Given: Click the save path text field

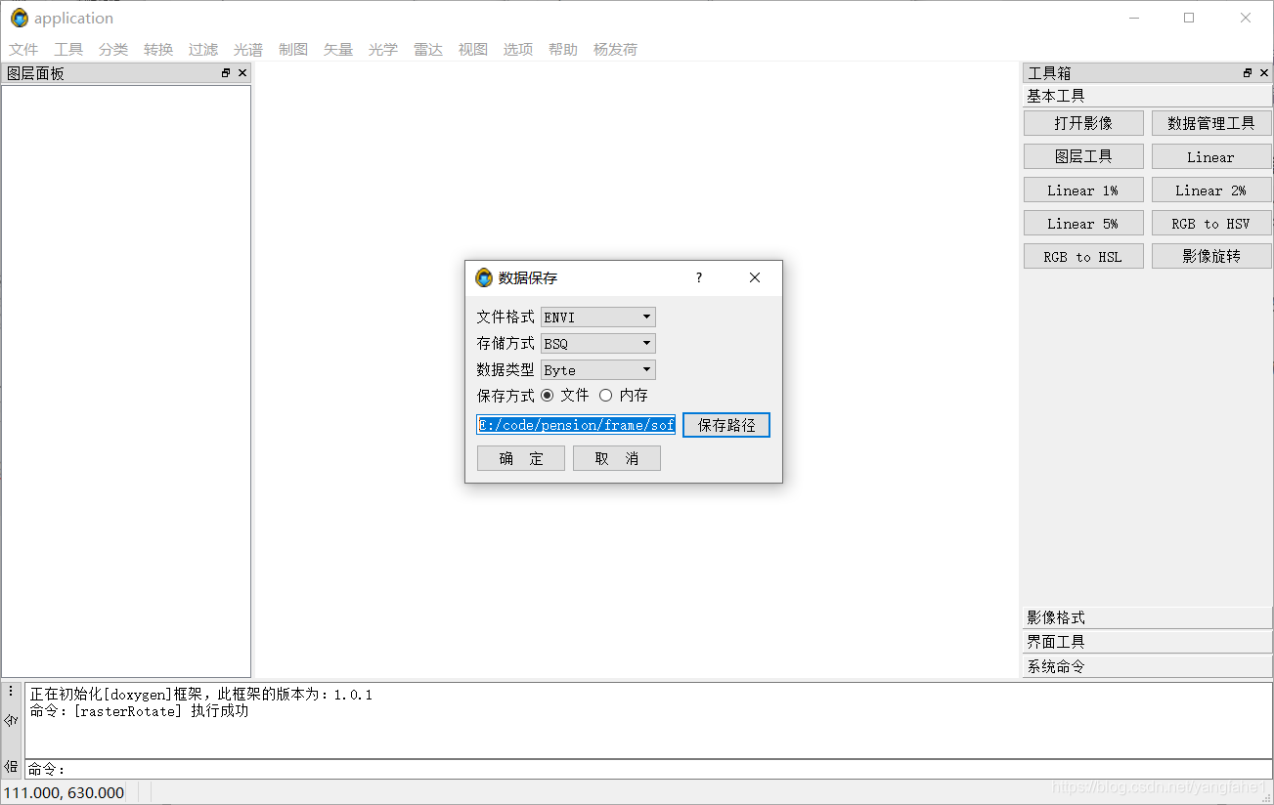Looking at the screenshot, I should click(x=576, y=425).
